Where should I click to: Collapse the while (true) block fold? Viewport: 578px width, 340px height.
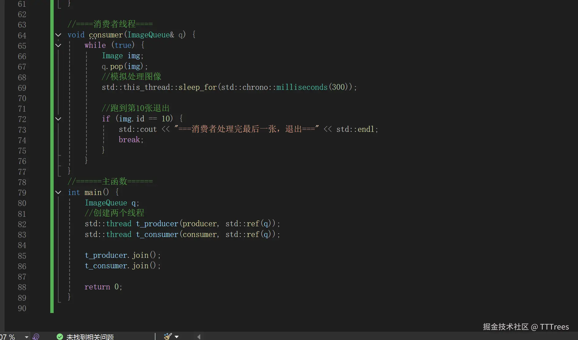click(x=58, y=45)
